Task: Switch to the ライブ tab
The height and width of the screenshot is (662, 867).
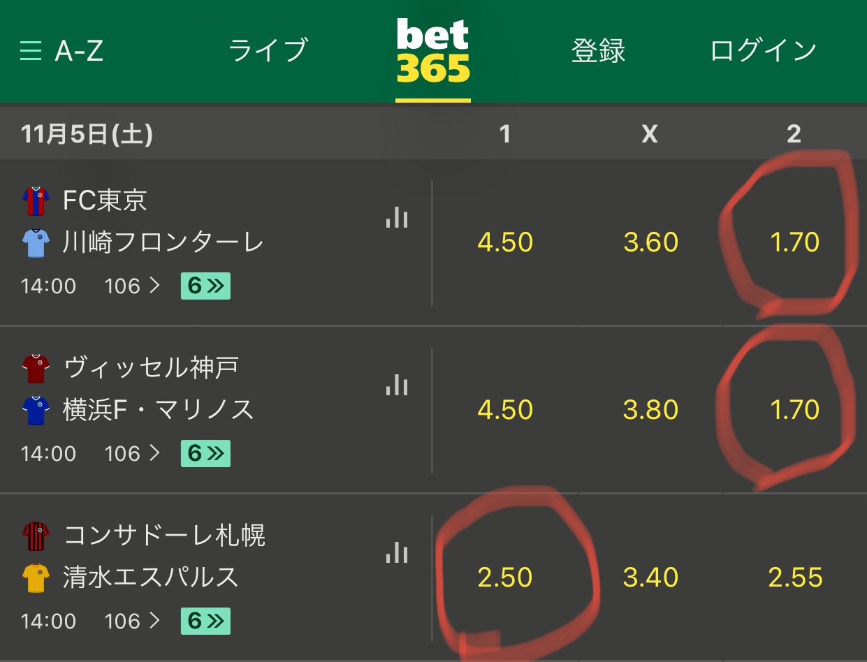Action: click(268, 51)
